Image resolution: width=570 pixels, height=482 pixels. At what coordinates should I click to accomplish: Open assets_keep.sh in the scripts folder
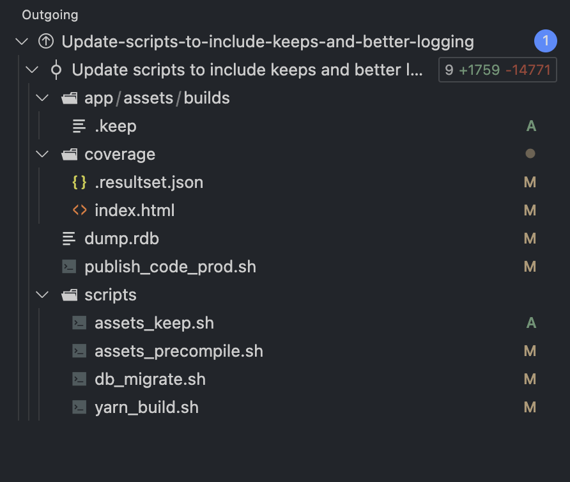(x=154, y=323)
